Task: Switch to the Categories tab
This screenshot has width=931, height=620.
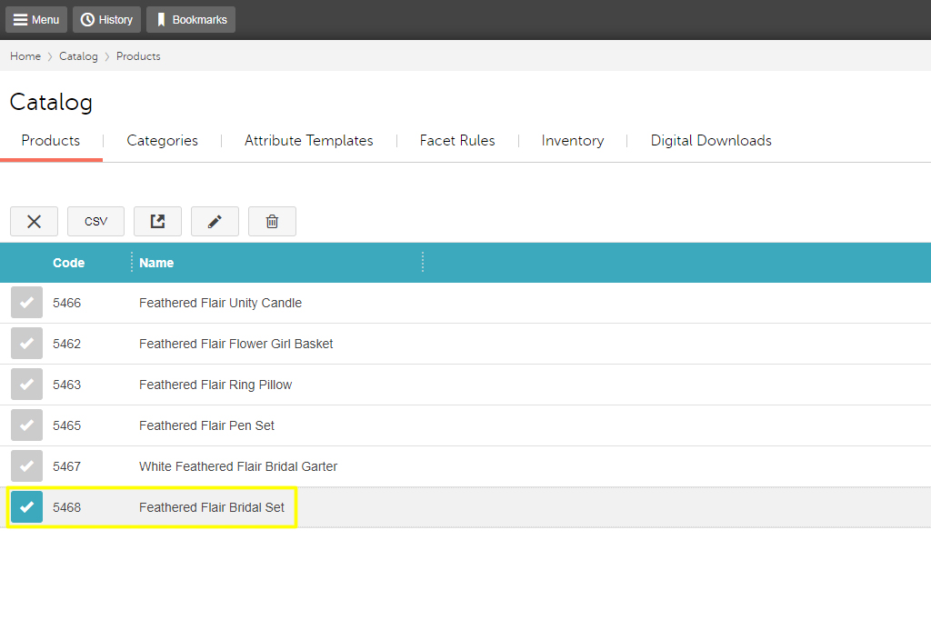Action: click(x=162, y=140)
